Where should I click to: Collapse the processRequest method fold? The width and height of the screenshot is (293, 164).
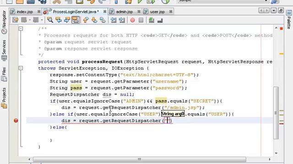21,68
